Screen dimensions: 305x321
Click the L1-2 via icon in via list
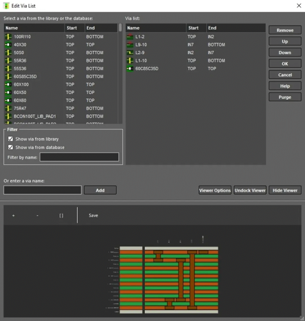click(x=130, y=37)
